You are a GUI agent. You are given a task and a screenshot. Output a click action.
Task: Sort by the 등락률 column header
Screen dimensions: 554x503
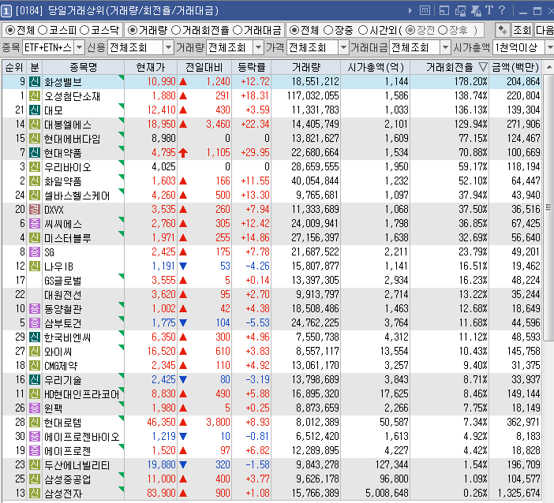[x=251, y=67]
